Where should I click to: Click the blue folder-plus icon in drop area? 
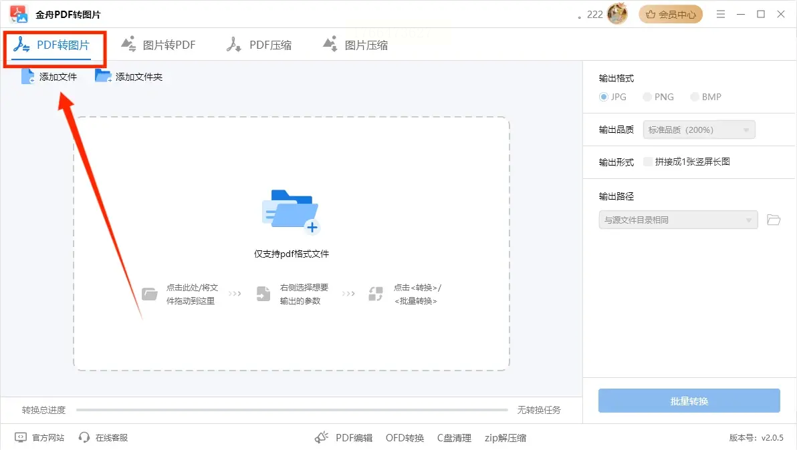(x=291, y=212)
